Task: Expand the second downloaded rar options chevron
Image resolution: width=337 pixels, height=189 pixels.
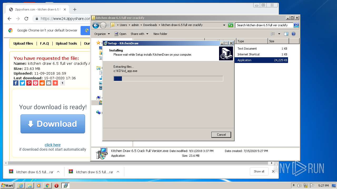Action: click(118, 172)
